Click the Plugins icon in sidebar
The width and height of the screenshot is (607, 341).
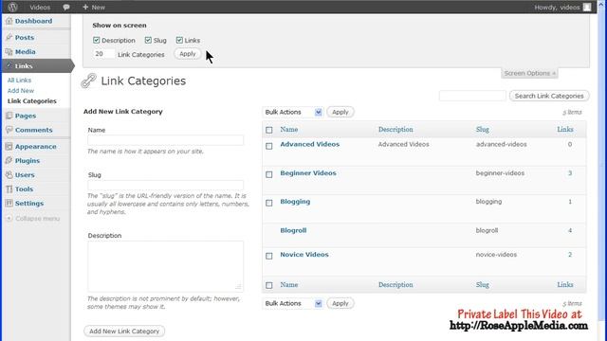coord(9,160)
